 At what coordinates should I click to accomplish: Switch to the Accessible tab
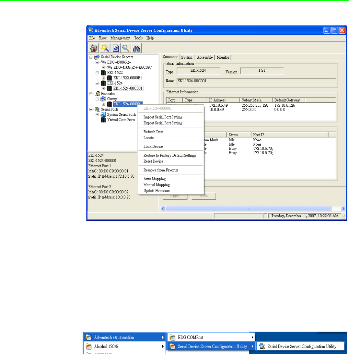205,57
